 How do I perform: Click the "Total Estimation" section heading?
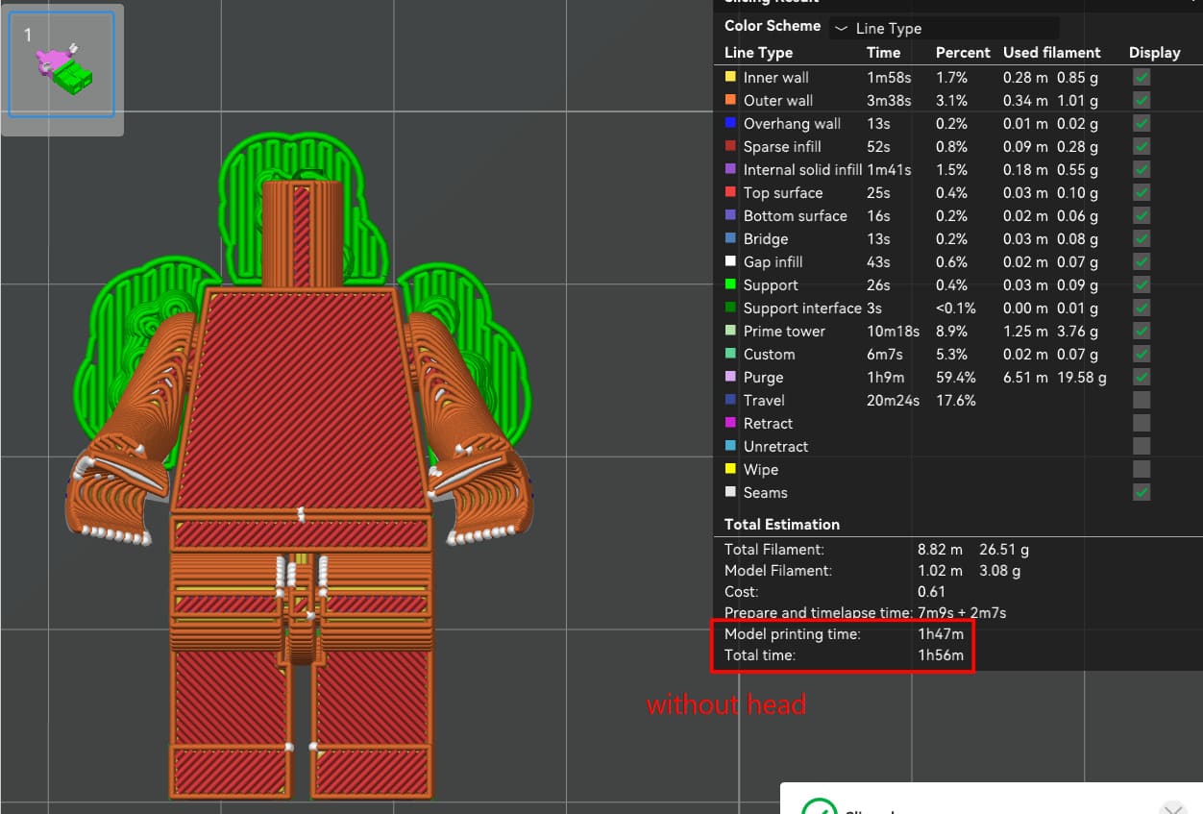(x=782, y=525)
